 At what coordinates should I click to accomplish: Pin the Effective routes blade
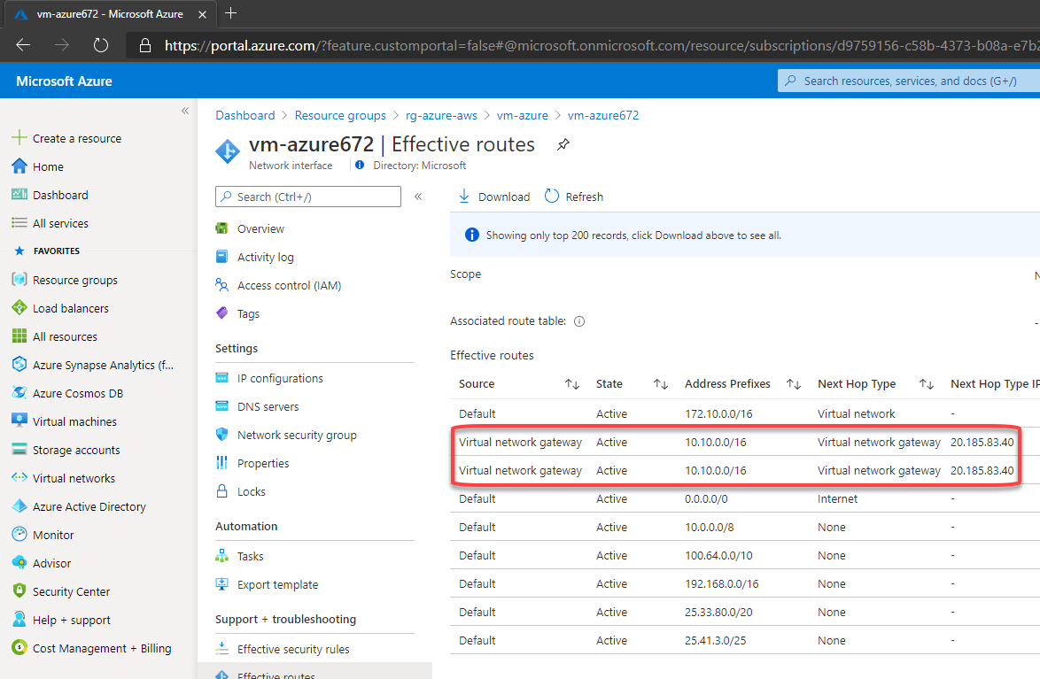563,144
